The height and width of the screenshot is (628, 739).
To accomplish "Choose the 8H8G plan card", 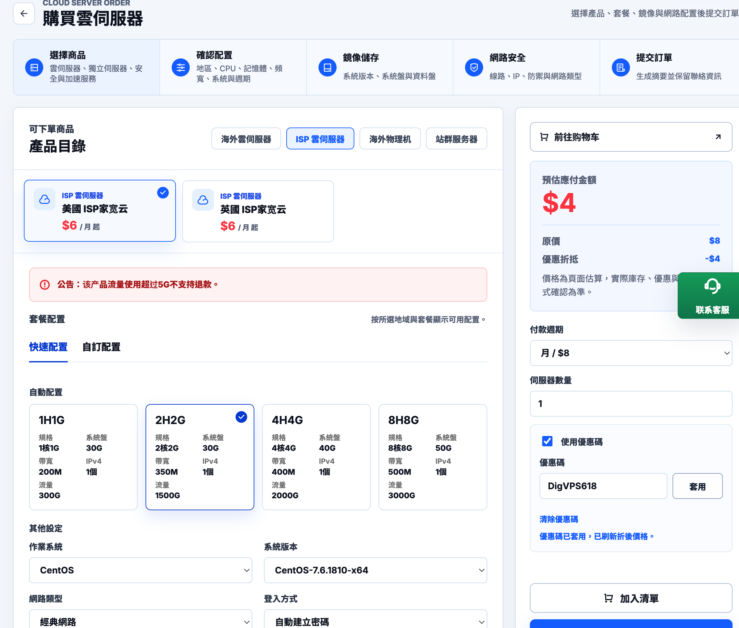I will click(x=432, y=457).
